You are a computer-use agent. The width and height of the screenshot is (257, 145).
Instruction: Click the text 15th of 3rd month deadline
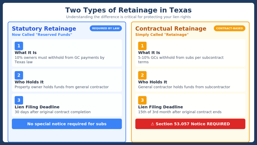(180, 112)
